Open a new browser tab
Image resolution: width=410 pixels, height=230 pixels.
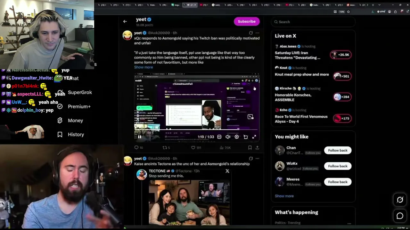pyautogui.click(x=373, y=5)
